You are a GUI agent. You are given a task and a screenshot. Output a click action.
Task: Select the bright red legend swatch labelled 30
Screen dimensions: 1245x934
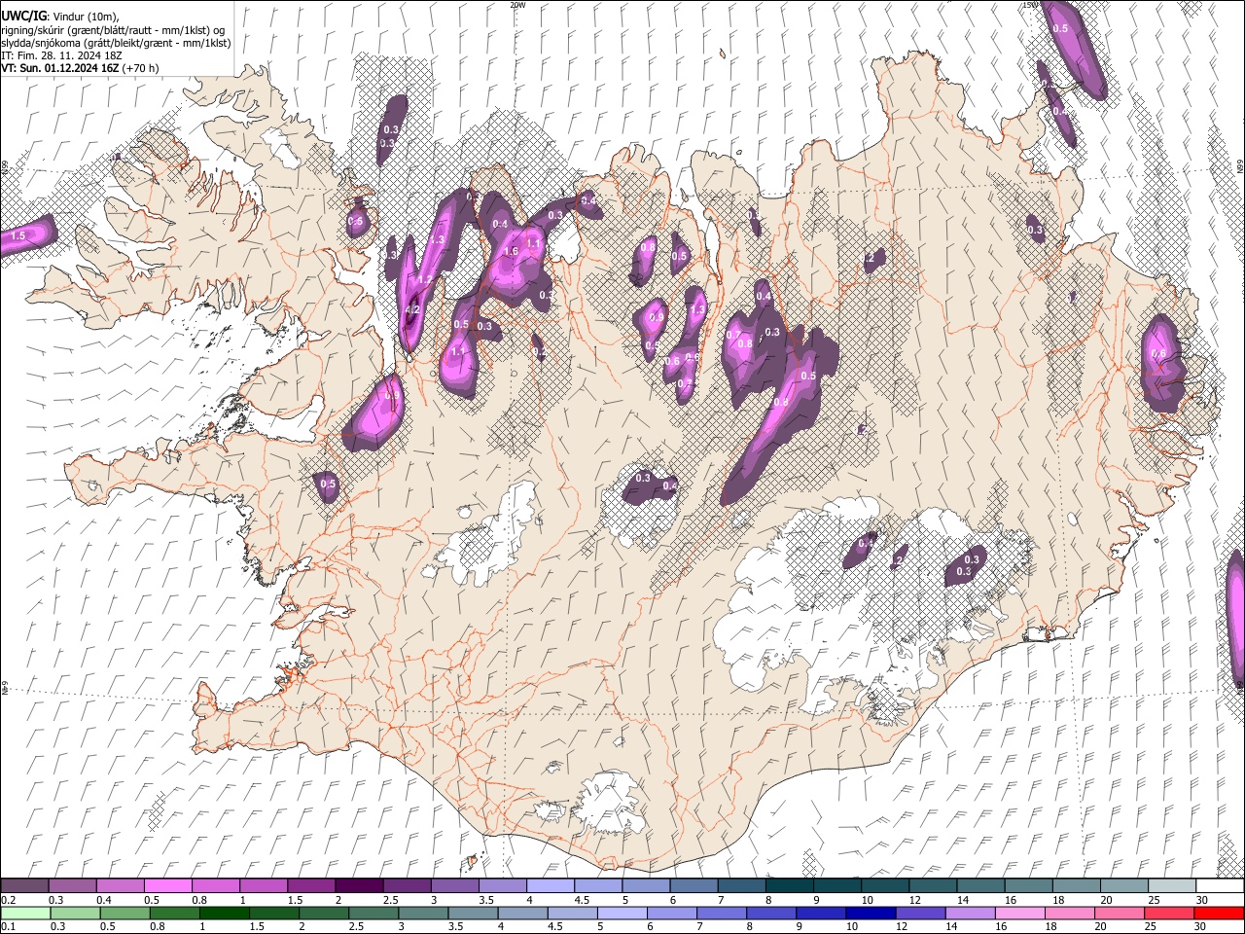[x=1219, y=913]
